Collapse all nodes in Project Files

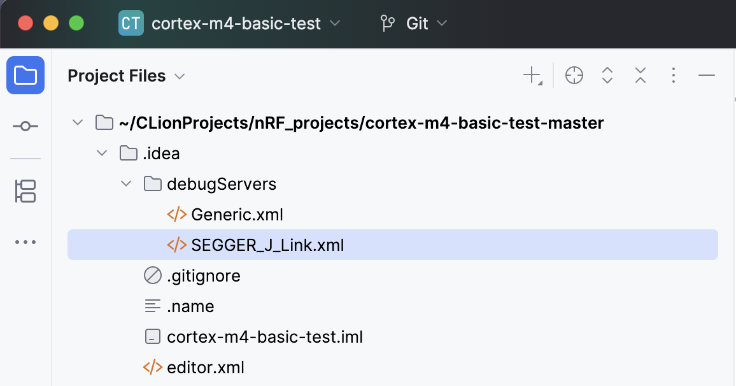640,75
